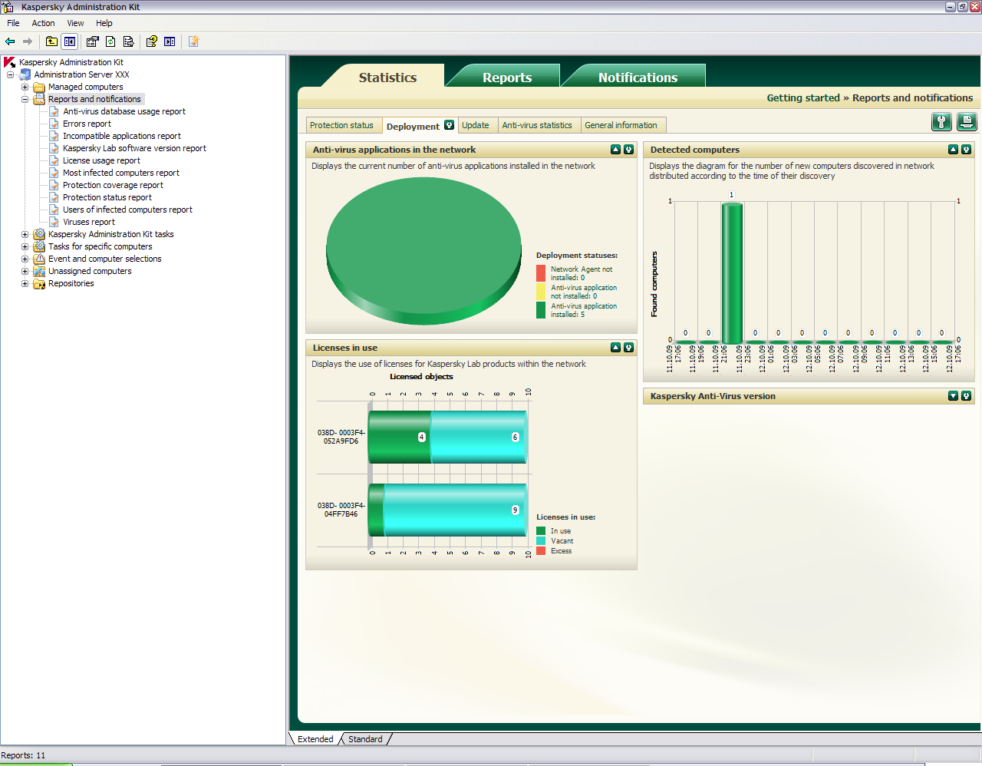This screenshot has width=982, height=766.
Task: Switch to the Standard view tab
Action: click(x=365, y=739)
